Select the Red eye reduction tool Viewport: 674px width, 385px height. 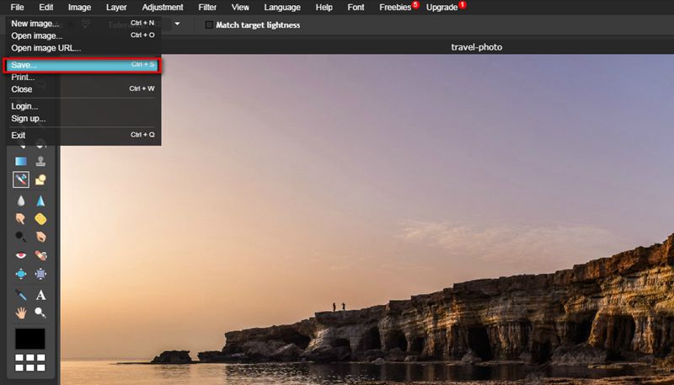pyautogui.click(x=20, y=255)
